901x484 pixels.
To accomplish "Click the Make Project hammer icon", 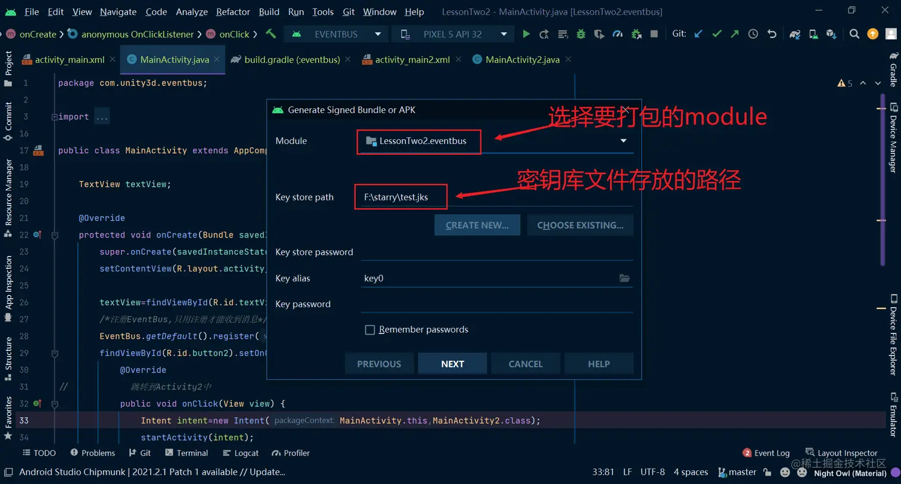I will click(x=271, y=34).
